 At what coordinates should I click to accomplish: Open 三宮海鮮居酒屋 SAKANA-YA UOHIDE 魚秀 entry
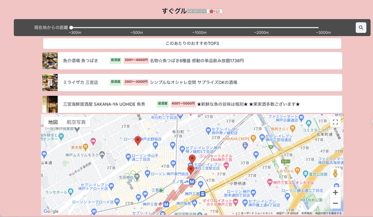[192, 104]
